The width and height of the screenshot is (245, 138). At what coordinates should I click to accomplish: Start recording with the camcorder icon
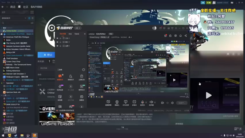click(163, 103)
